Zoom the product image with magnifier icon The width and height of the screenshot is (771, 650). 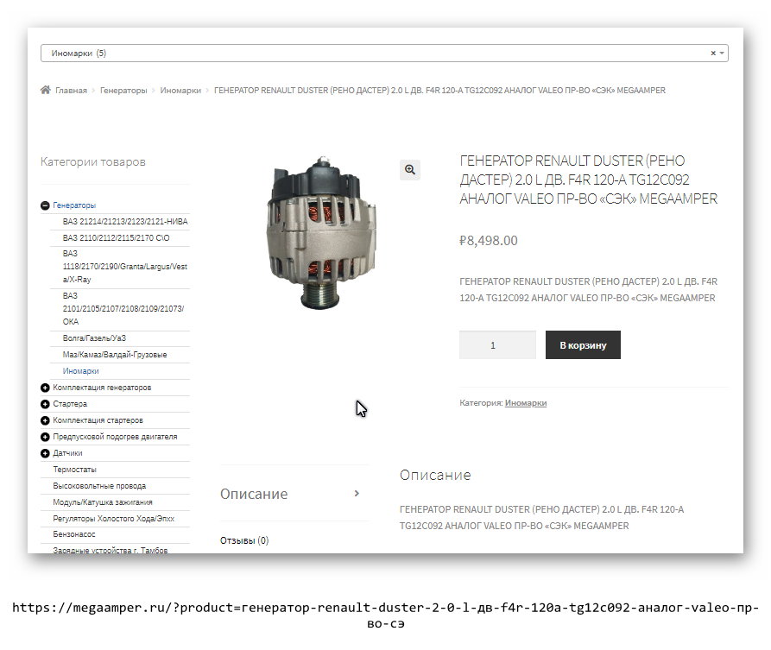(x=410, y=170)
